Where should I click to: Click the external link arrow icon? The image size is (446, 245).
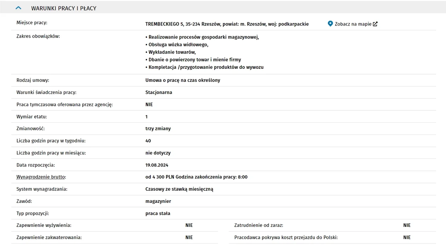tap(375, 24)
